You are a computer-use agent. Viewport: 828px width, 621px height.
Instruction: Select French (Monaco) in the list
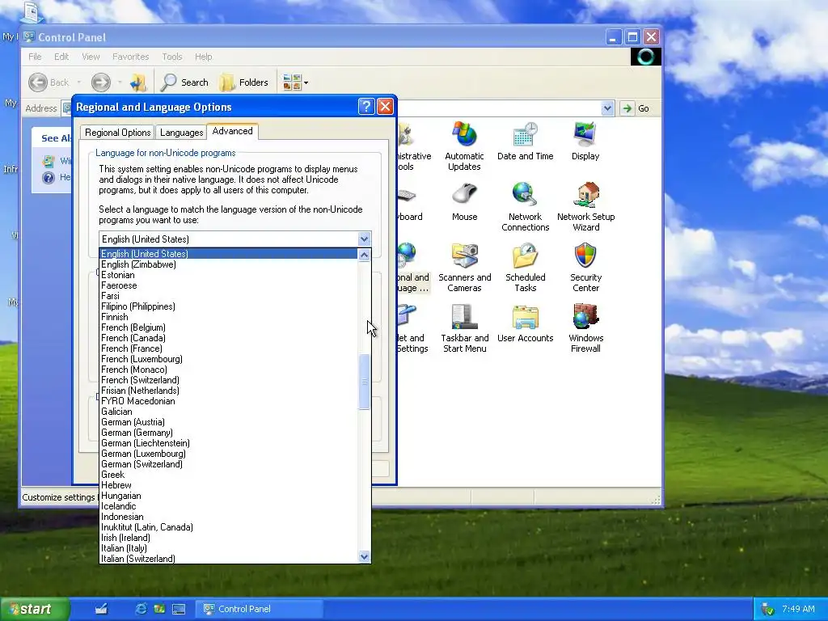coord(229,370)
